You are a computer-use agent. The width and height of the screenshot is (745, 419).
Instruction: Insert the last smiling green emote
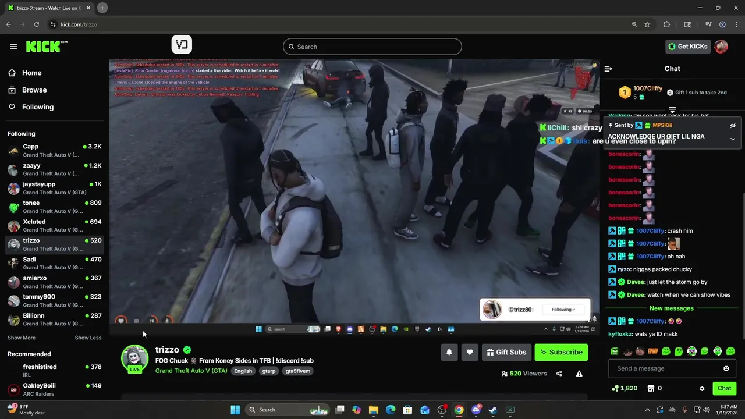pos(730,351)
